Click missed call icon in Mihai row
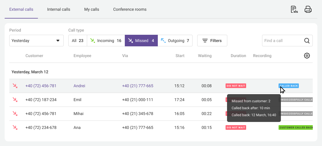Screen dimensions: 322x146 coord(15,114)
